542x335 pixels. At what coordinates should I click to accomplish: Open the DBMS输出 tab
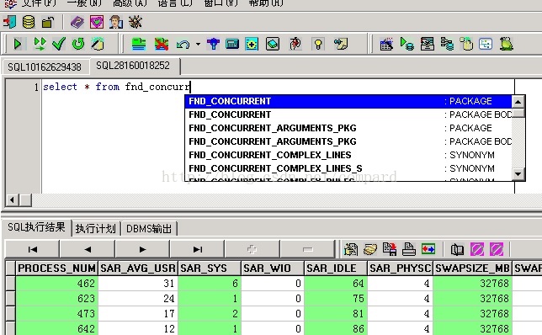tap(149, 228)
